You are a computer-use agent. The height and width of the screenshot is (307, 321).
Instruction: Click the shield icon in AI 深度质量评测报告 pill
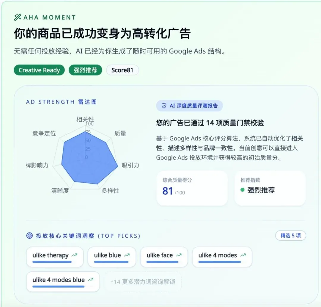[x=164, y=106]
